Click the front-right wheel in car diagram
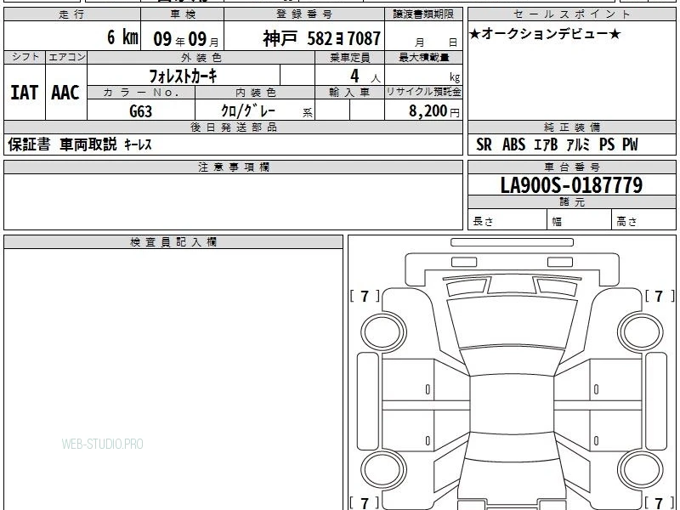Viewport: 680px width, 510px height. (641, 332)
